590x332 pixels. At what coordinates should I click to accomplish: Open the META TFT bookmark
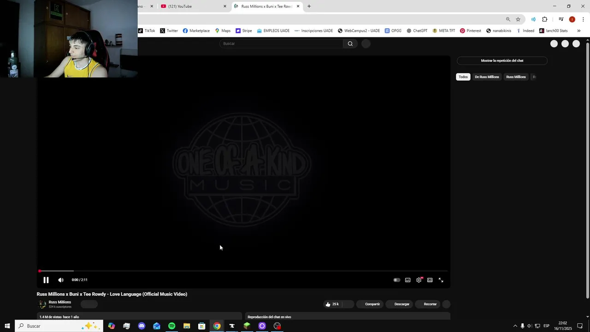[444, 31]
